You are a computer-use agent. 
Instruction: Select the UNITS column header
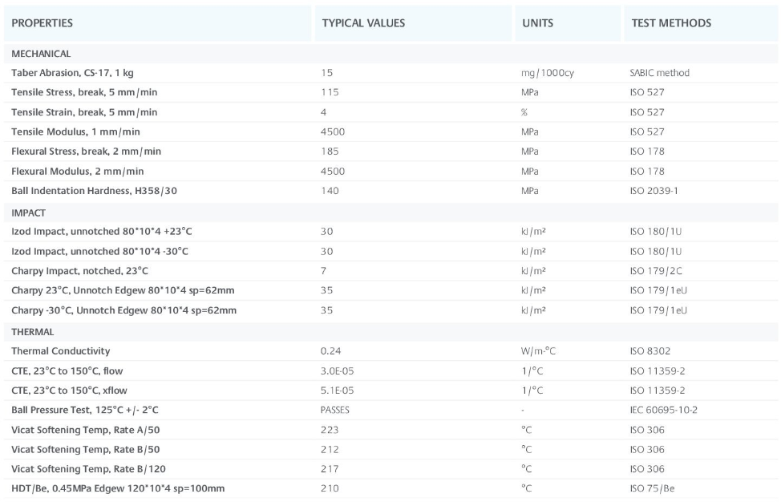[537, 23]
